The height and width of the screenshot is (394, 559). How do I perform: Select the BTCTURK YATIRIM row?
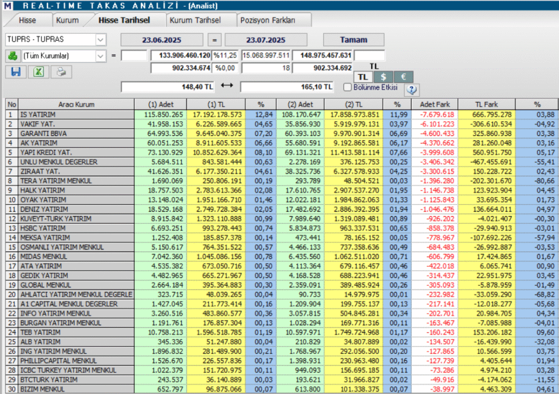click(282, 380)
